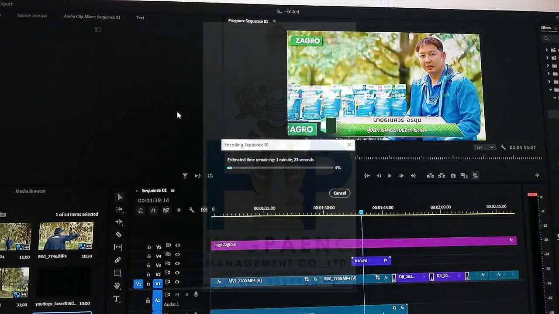The height and width of the screenshot is (314, 559).
Task: Cancel the encoding of Sequence 01
Action: click(339, 193)
